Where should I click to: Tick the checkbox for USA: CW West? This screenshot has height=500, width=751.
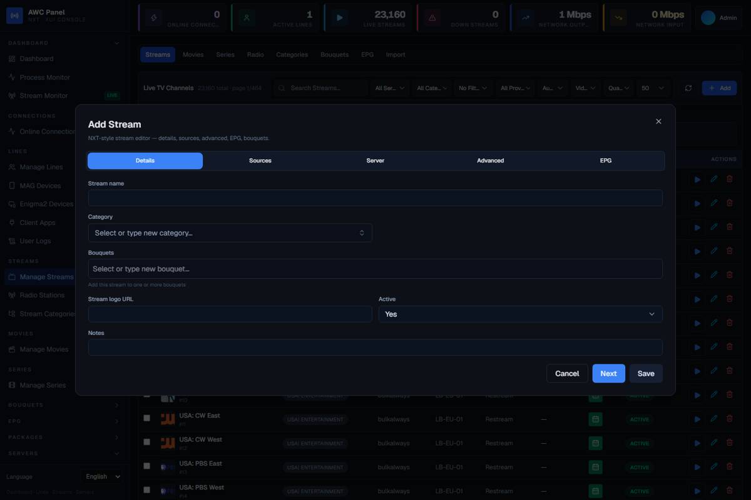pos(147,442)
